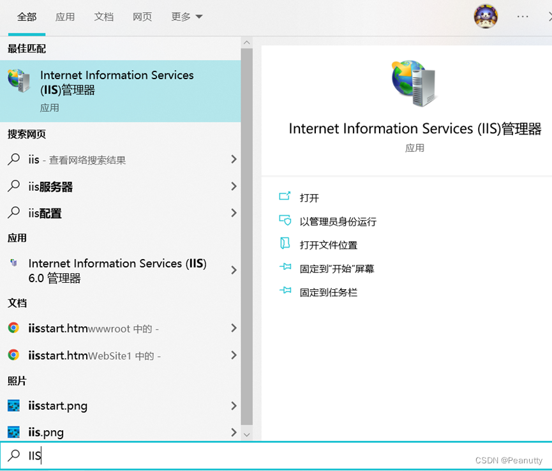The width and height of the screenshot is (552, 471).
Task: Click the search box containing IIS
Action: click(x=276, y=456)
